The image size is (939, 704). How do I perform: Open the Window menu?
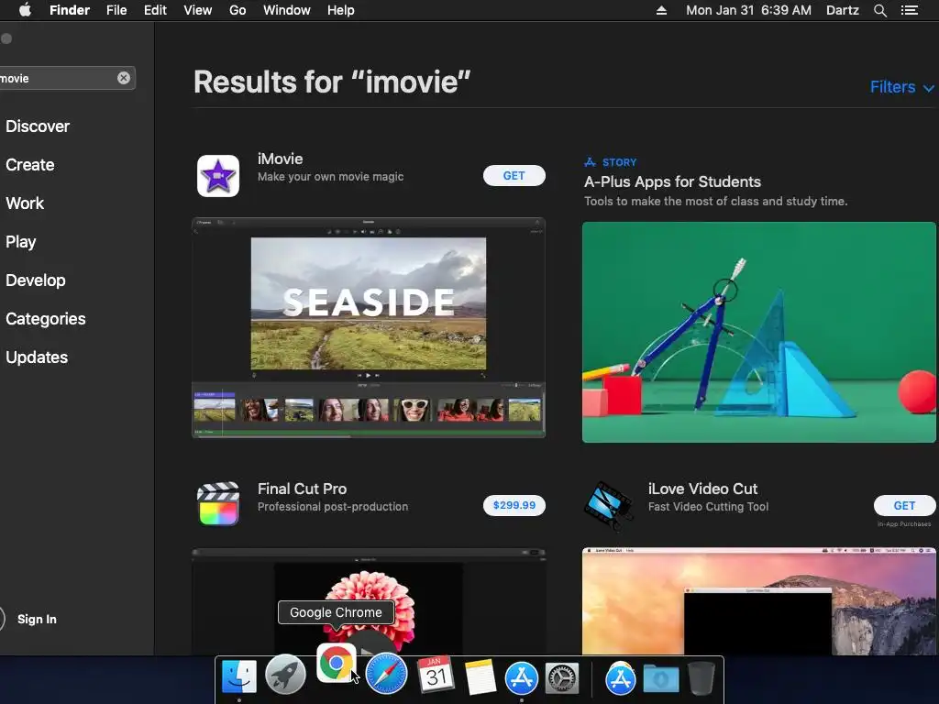point(287,10)
